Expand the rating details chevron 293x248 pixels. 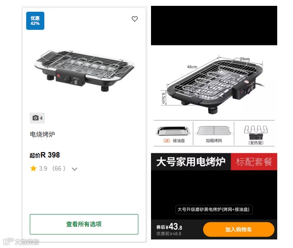74,169
